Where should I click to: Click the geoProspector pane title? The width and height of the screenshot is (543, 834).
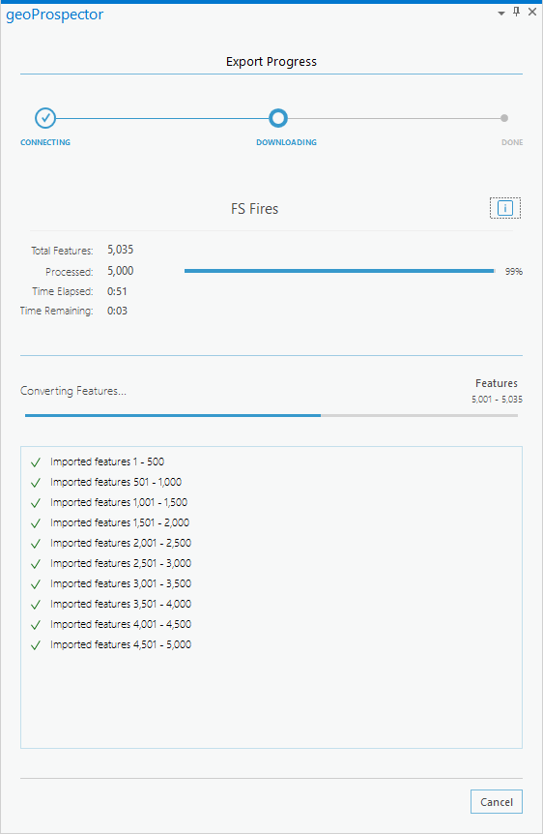click(x=55, y=15)
